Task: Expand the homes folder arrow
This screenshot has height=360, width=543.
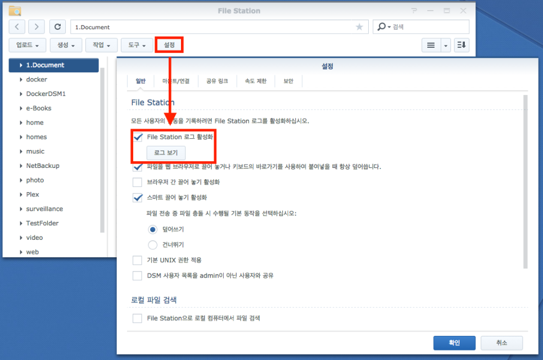Action: pos(21,137)
